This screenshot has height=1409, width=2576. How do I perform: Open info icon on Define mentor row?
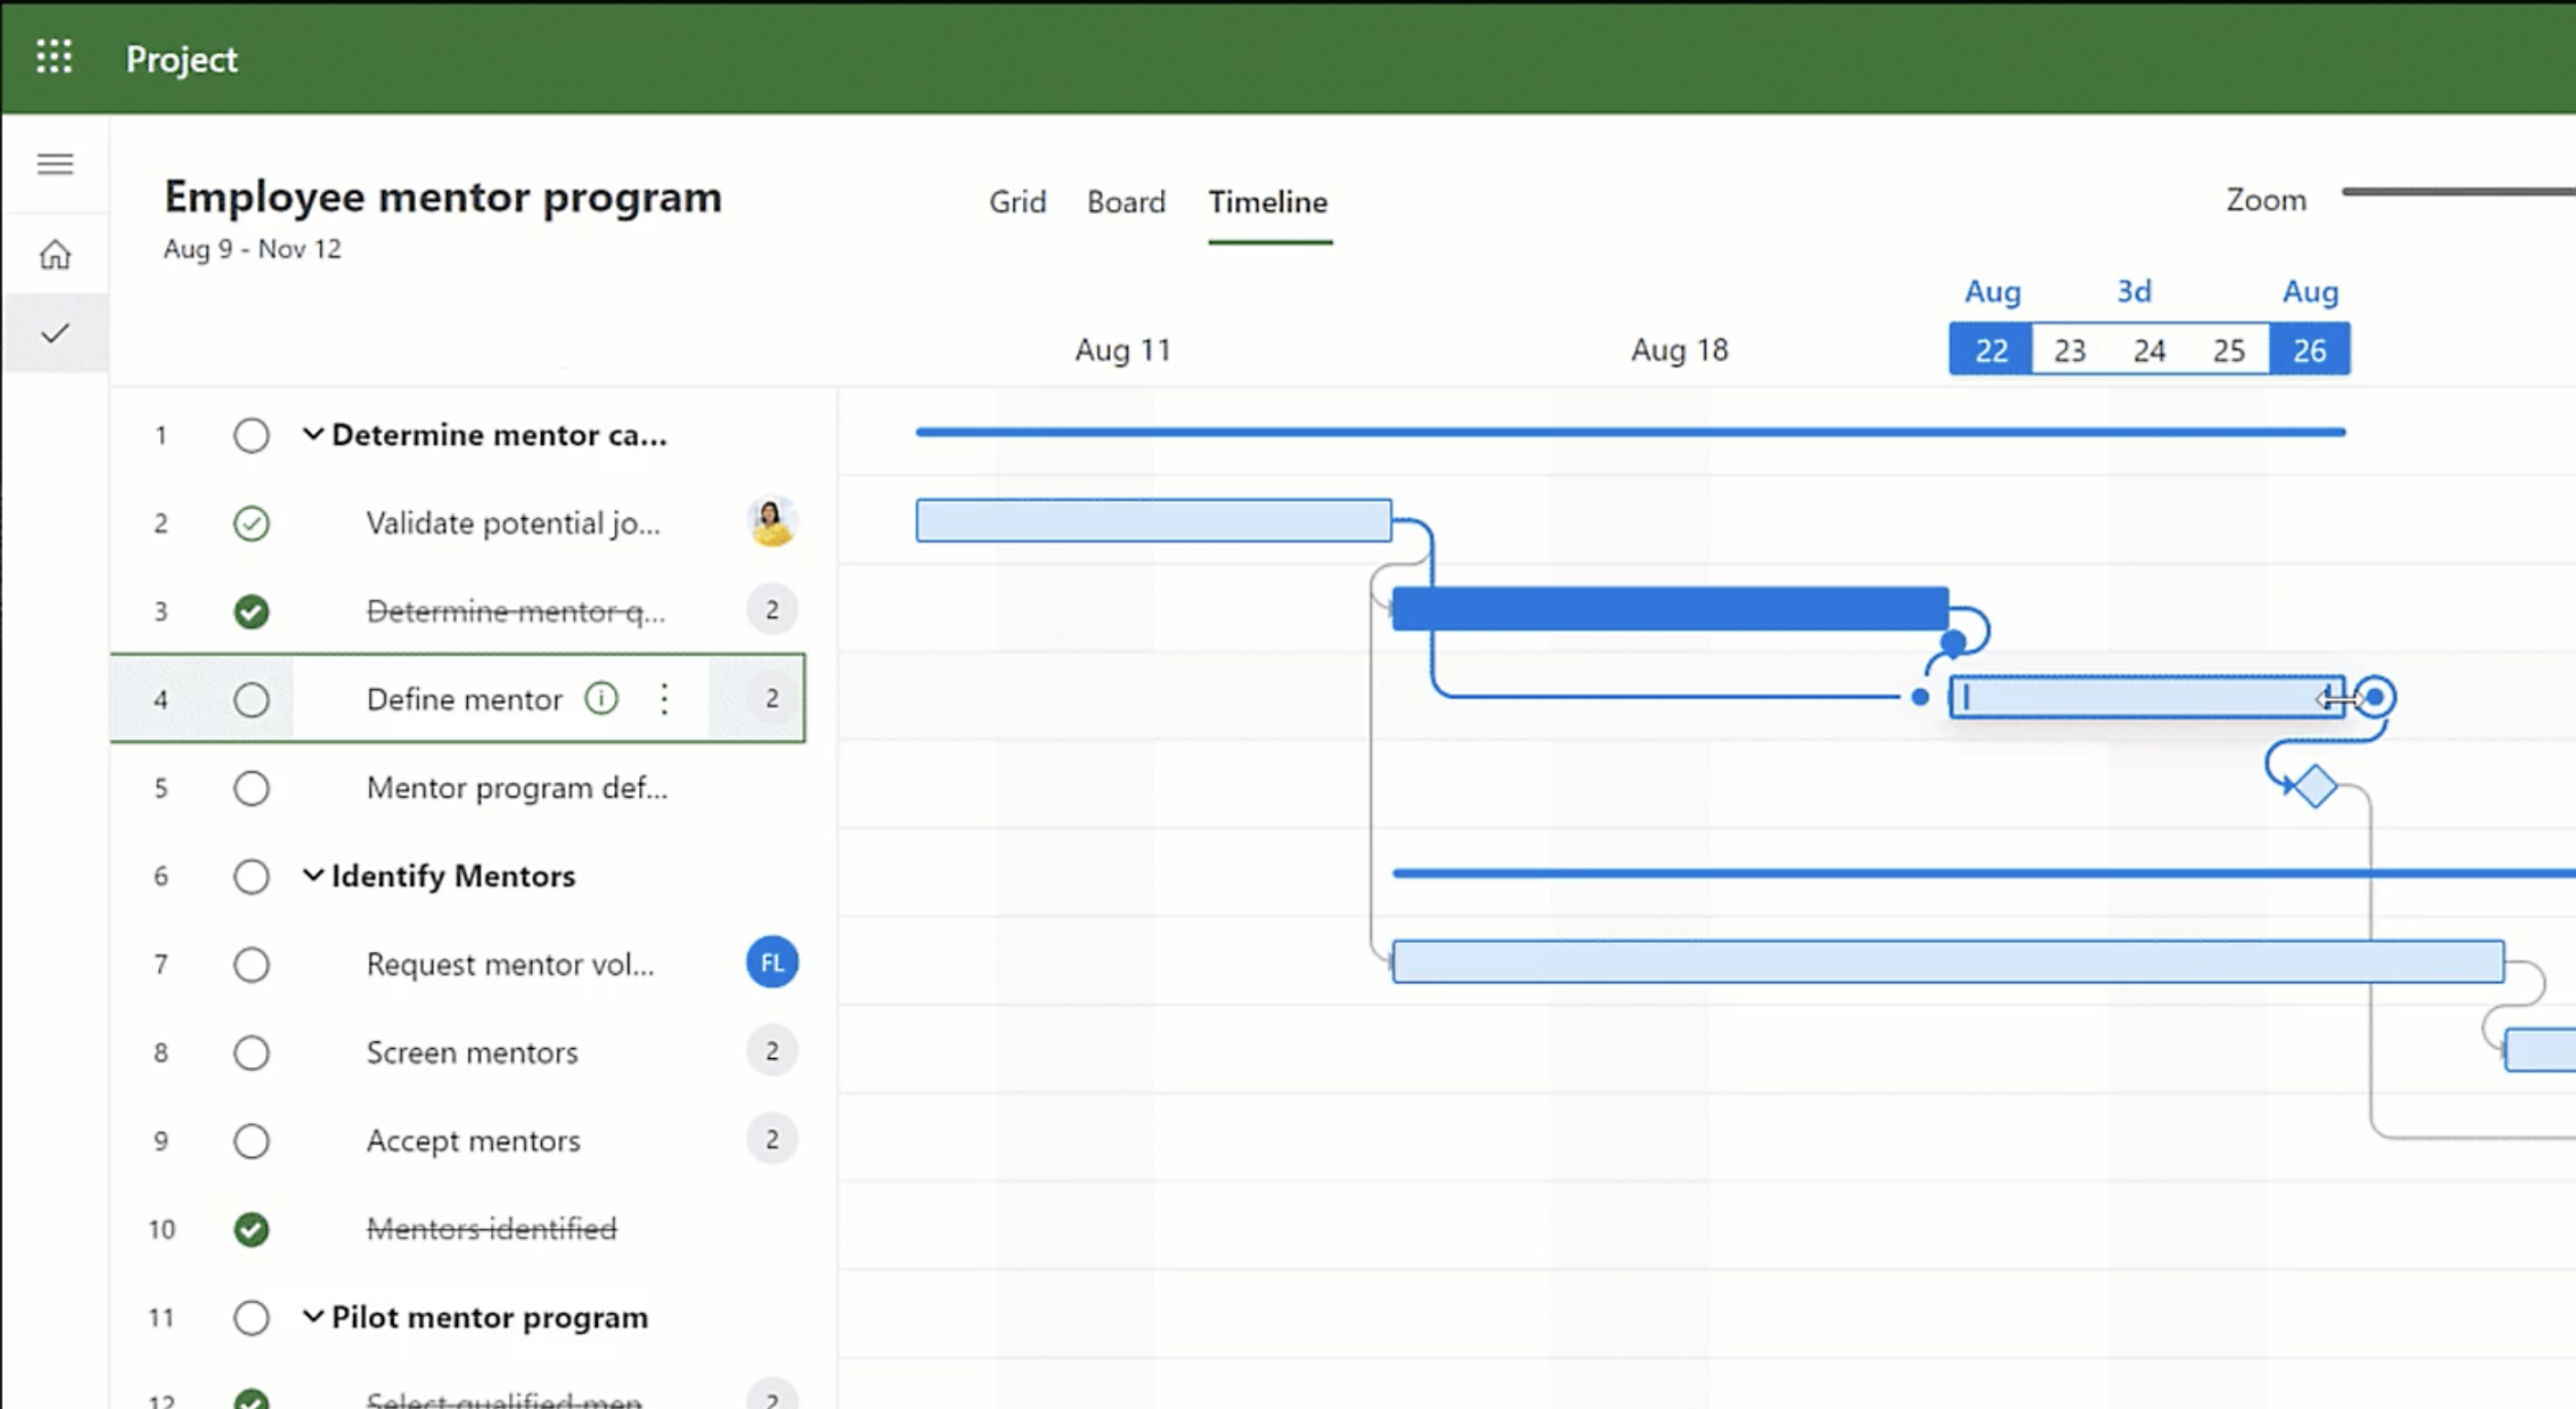601,697
